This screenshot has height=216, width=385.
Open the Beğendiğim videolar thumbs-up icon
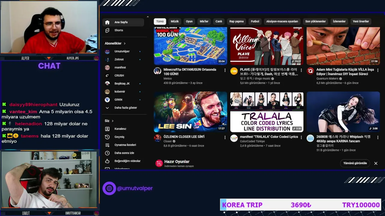click(x=107, y=161)
